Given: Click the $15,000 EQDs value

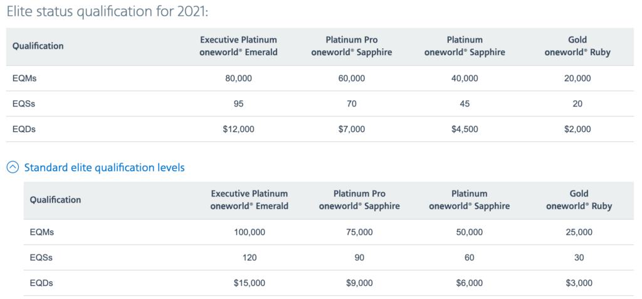Looking at the screenshot, I should coord(250,283).
